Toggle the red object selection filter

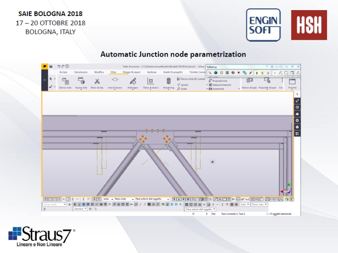tap(239, 73)
